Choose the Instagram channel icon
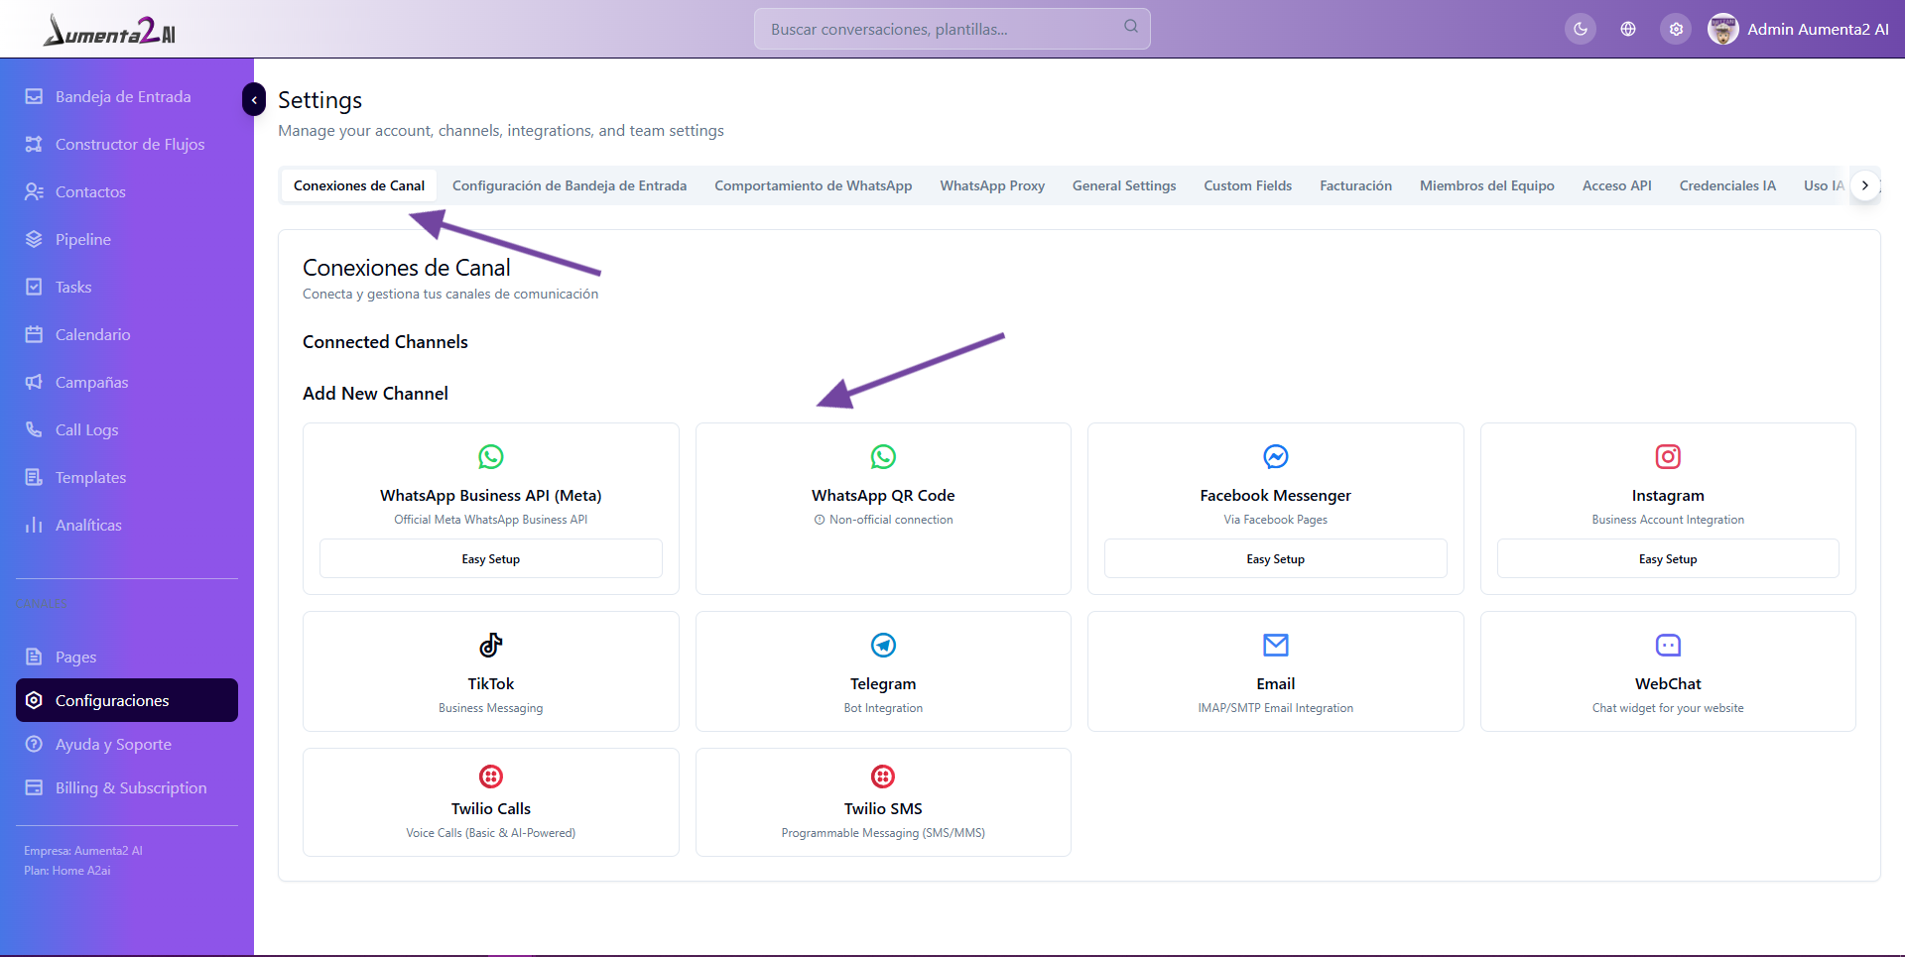 pyautogui.click(x=1668, y=456)
